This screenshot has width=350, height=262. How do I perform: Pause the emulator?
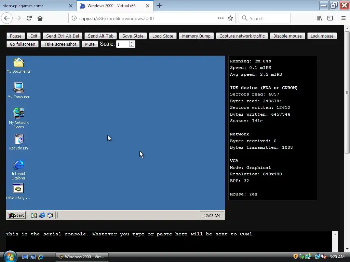pyautogui.click(x=16, y=36)
